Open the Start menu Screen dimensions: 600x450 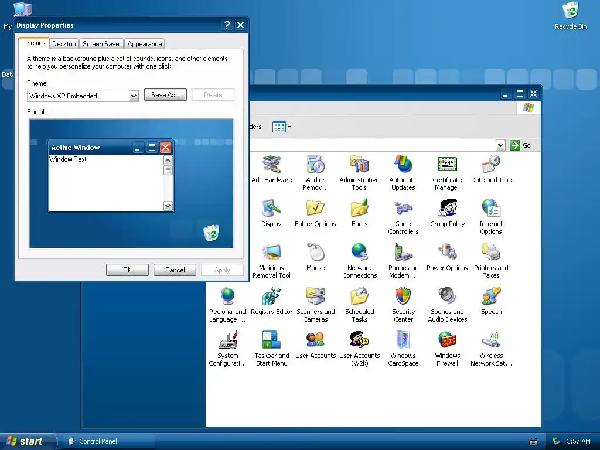[28, 441]
